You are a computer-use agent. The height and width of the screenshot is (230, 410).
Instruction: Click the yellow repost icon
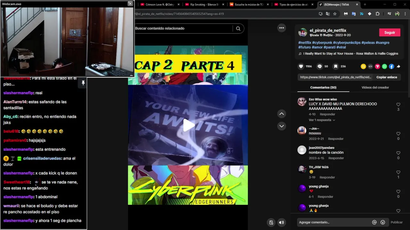(363, 66)
